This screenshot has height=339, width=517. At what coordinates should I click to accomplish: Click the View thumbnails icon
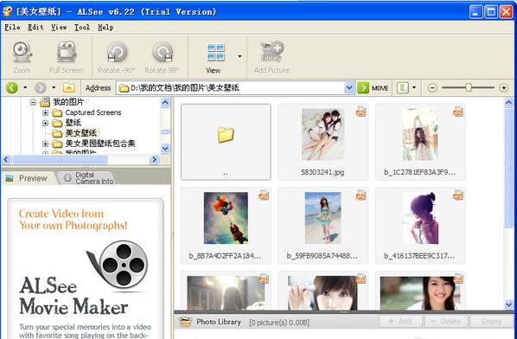pyautogui.click(x=216, y=52)
